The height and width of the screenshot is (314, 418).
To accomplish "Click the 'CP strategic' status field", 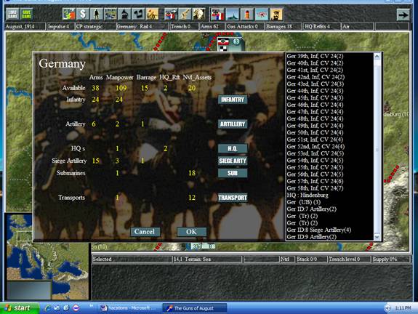I will 95,27.
